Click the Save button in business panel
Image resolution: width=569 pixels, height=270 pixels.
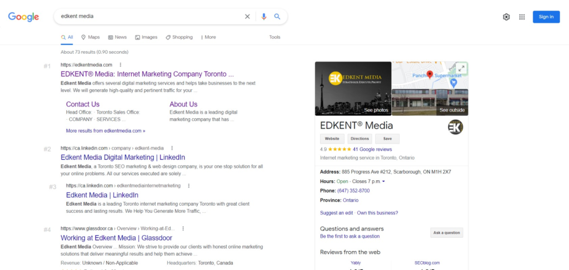[x=387, y=139]
